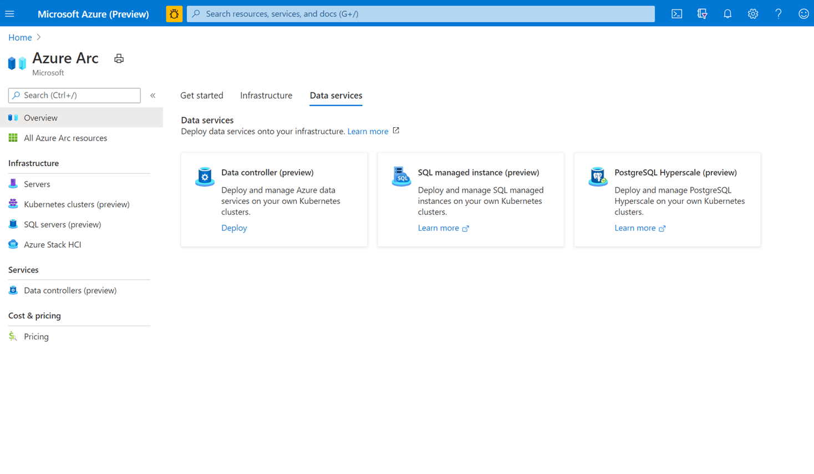Collapse the left sidebar with the chevron
814x474 pixels.
pos(153,95)
